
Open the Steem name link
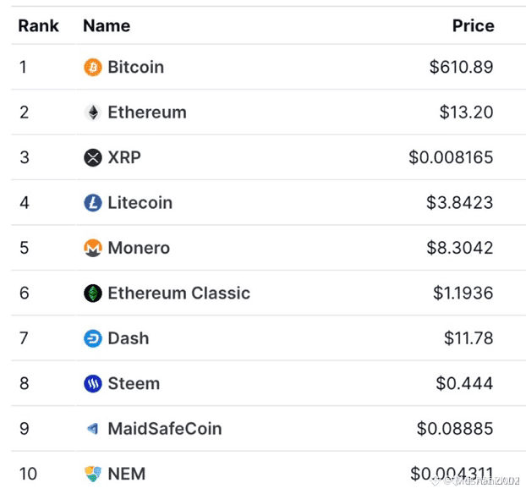click(x=134, y=383)
